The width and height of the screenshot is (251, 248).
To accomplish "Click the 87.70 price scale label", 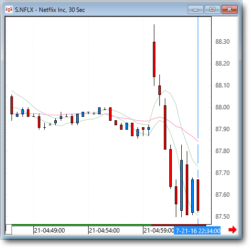I will (223, 173).
